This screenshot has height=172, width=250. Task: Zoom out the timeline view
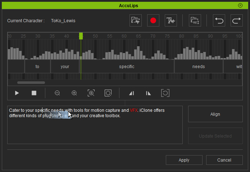57,93
